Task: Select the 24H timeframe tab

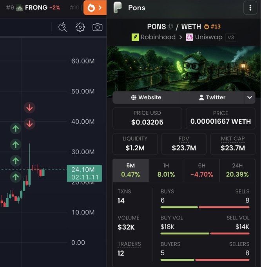Action: click(x=237, y=170)
